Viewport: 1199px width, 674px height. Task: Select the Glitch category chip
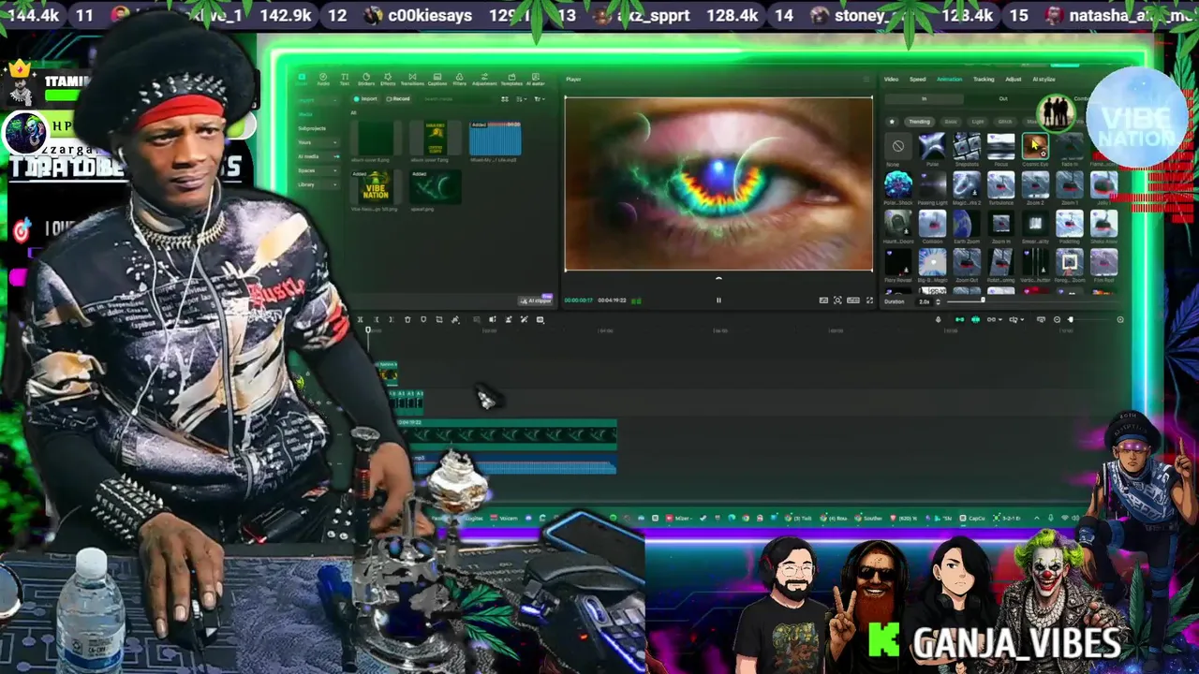(x=1005, y=122)
